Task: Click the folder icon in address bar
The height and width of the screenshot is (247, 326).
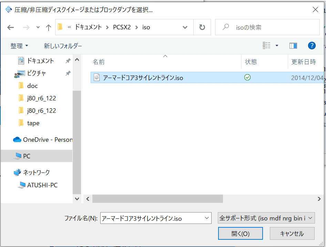Action: [x=60, y=27]
